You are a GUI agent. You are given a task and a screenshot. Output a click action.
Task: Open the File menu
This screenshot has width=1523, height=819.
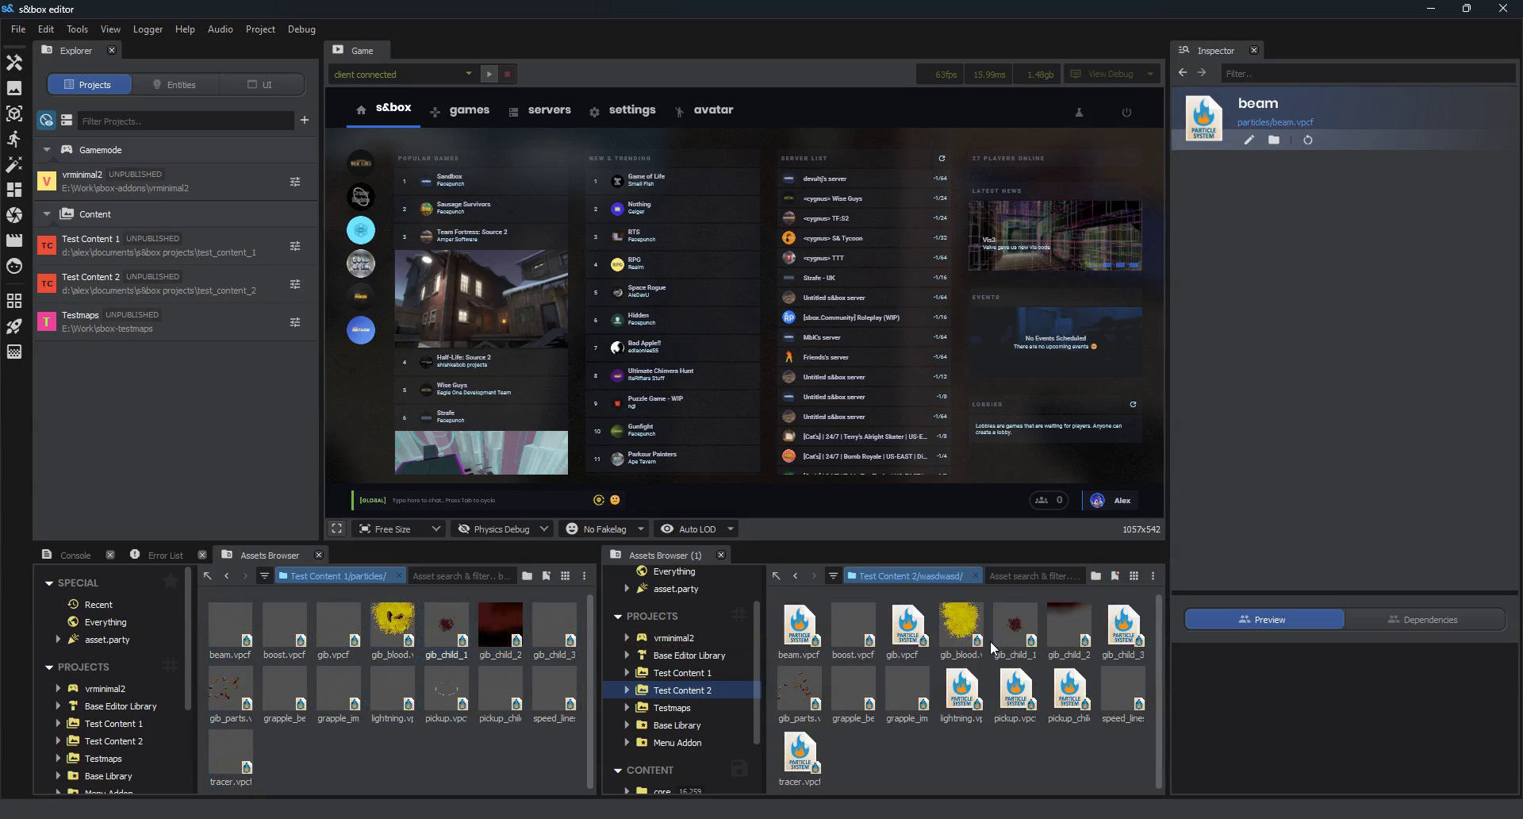[18, 29]
